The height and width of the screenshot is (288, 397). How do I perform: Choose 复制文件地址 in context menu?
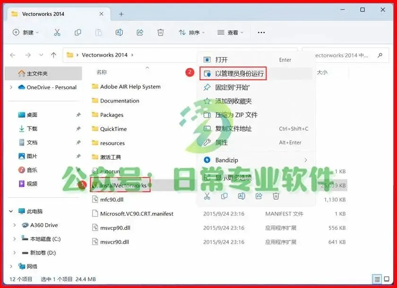coord(256,129)
